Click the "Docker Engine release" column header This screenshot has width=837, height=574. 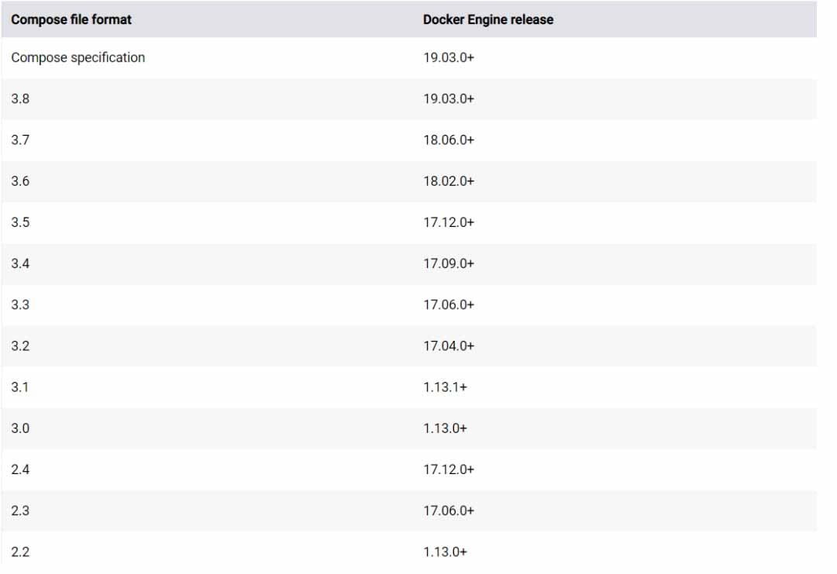click(488, 20)
